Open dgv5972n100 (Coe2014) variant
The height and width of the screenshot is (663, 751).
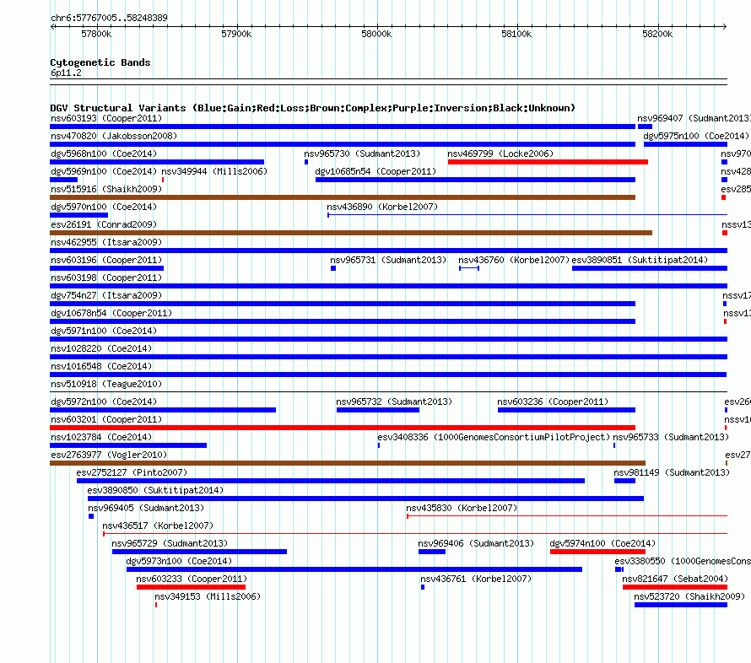[x=163, y=410]
